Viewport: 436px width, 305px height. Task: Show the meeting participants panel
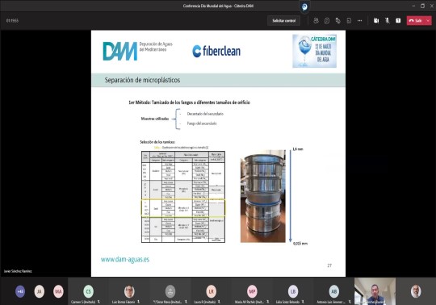(x=316, y=20)
